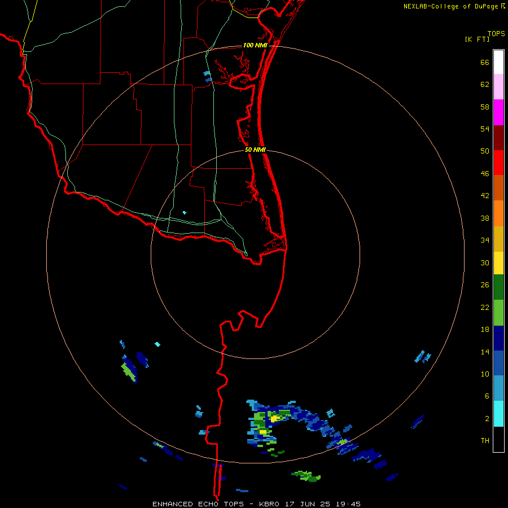
Task: Click the 50 legend value
Action: pyautogui.click(x=485, y=151)
